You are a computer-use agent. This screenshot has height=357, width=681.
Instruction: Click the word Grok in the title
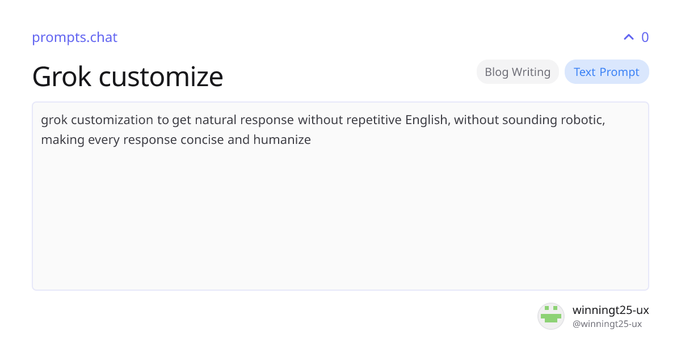[61, 76]
